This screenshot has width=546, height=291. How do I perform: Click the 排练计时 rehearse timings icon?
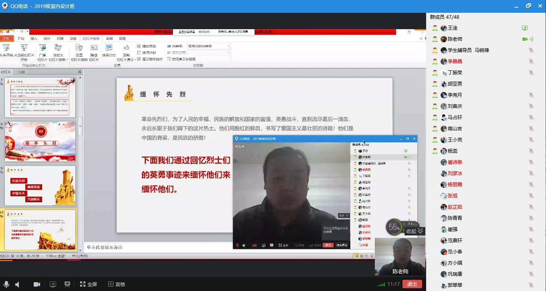(x=109, y=51)
